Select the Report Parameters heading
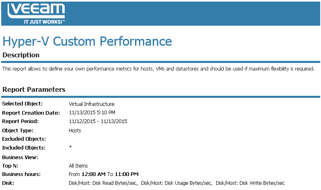 pos(34,89)
